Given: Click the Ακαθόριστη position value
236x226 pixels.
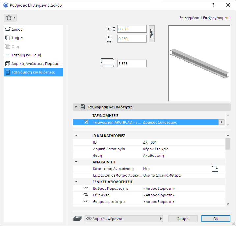Looking at the screenshot, I should 153,155.
